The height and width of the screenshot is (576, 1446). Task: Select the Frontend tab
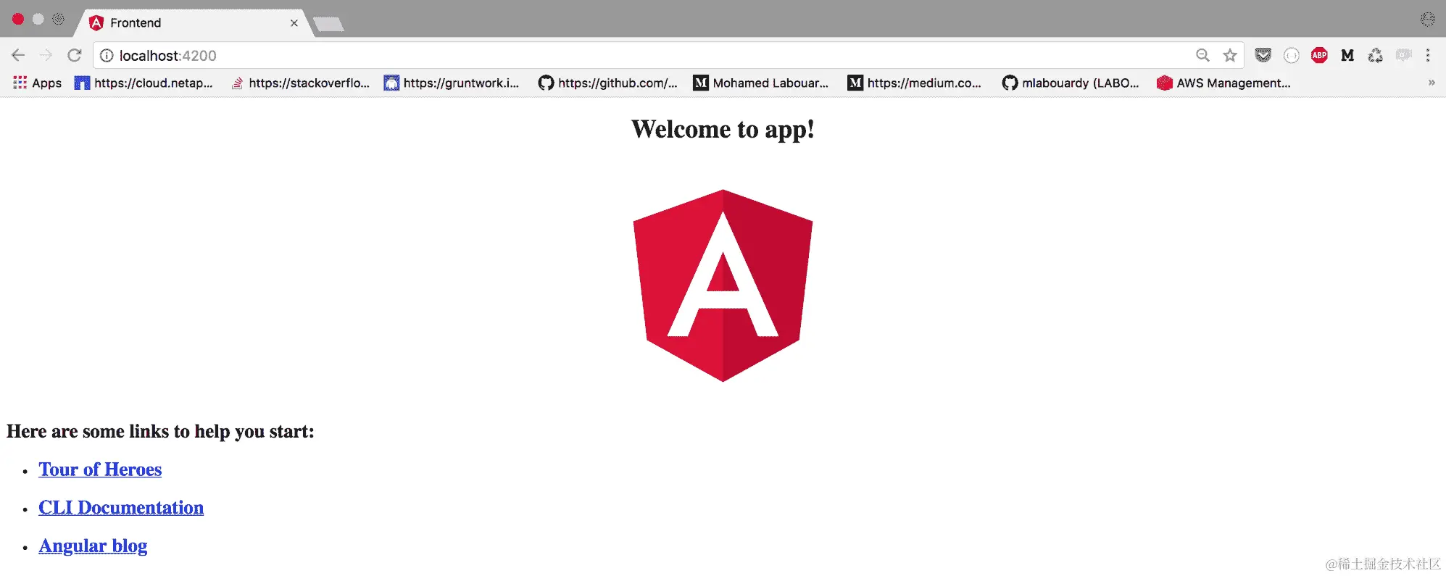(192, 22)
